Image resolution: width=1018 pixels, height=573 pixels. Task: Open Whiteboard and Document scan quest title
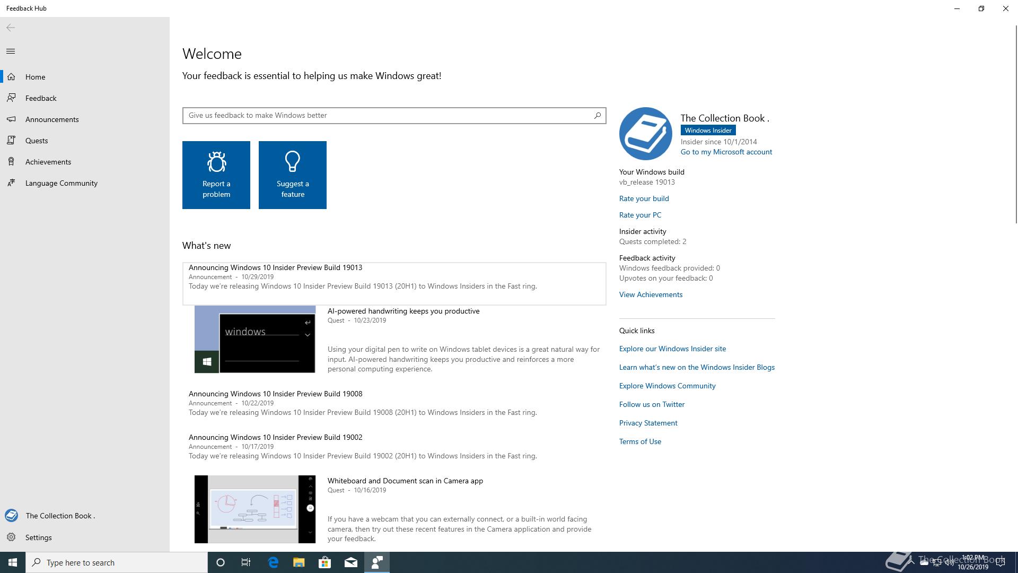point(405,481)
